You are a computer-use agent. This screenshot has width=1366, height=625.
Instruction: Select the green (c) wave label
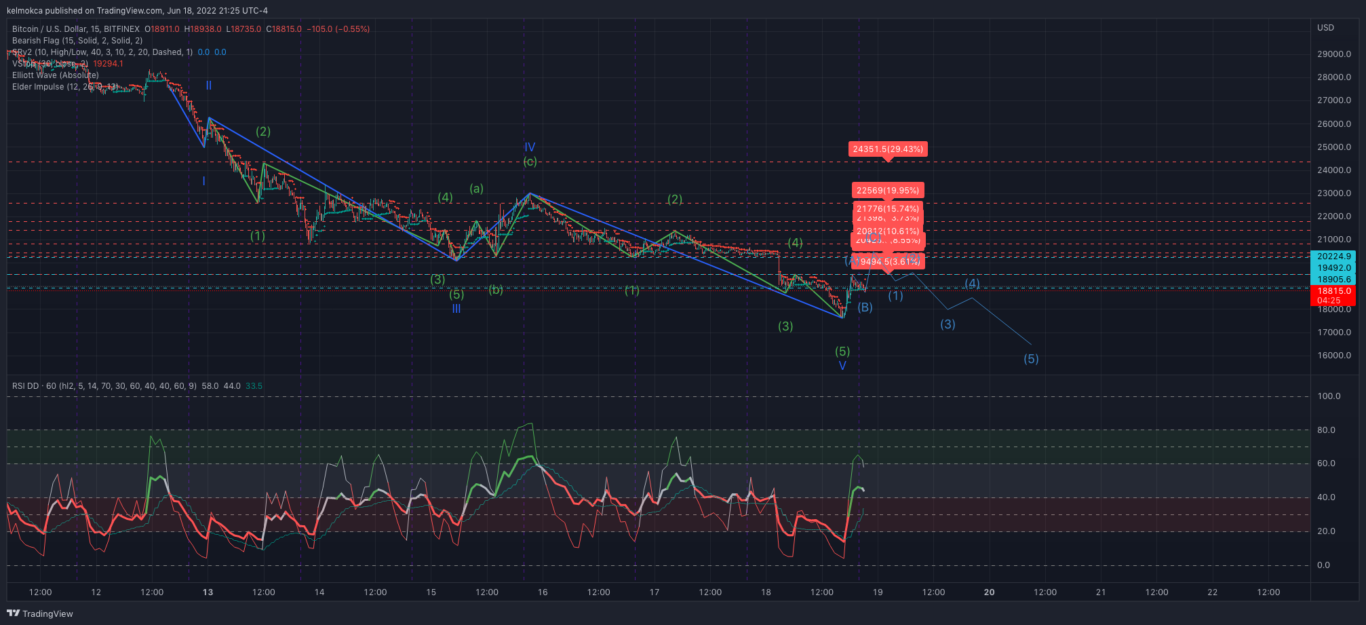[530, 162]
